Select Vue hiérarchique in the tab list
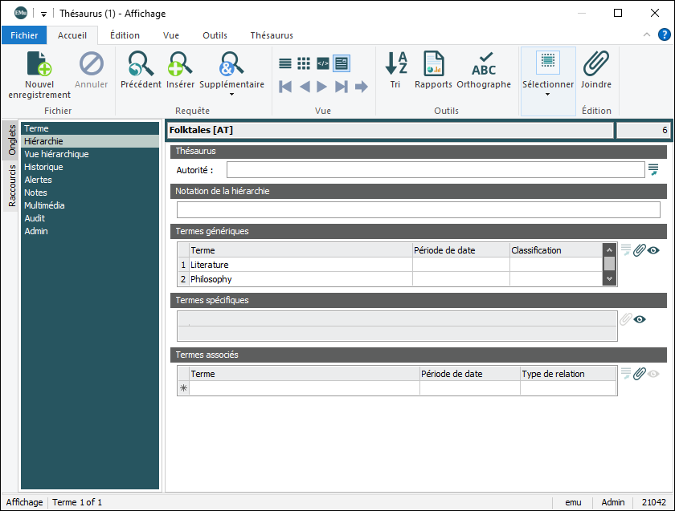 coord(56,154)
